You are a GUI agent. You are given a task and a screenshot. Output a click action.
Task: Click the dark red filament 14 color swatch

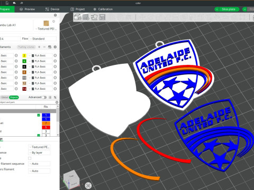24,89
